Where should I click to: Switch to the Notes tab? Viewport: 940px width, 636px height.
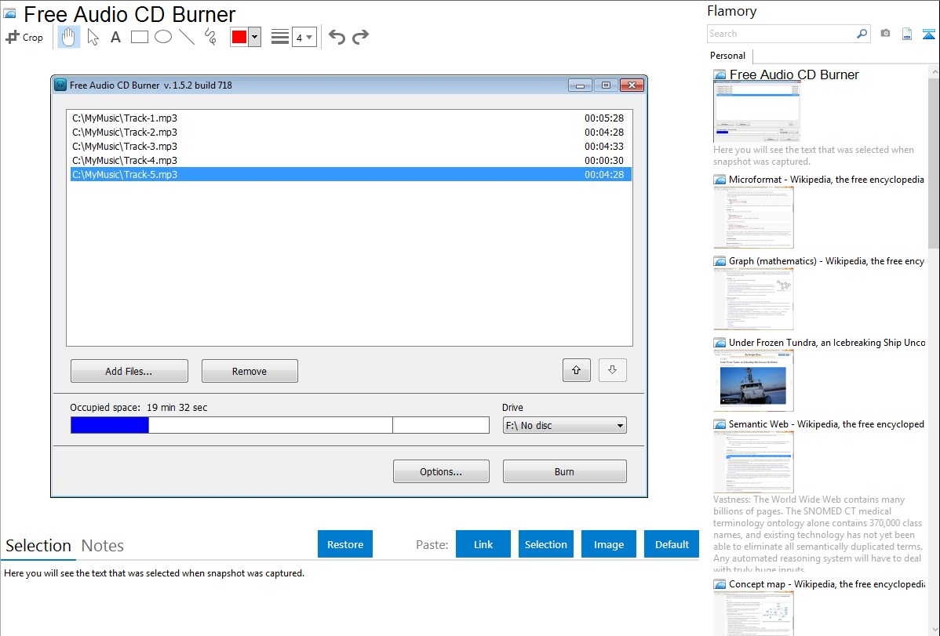tap(103, 546)
